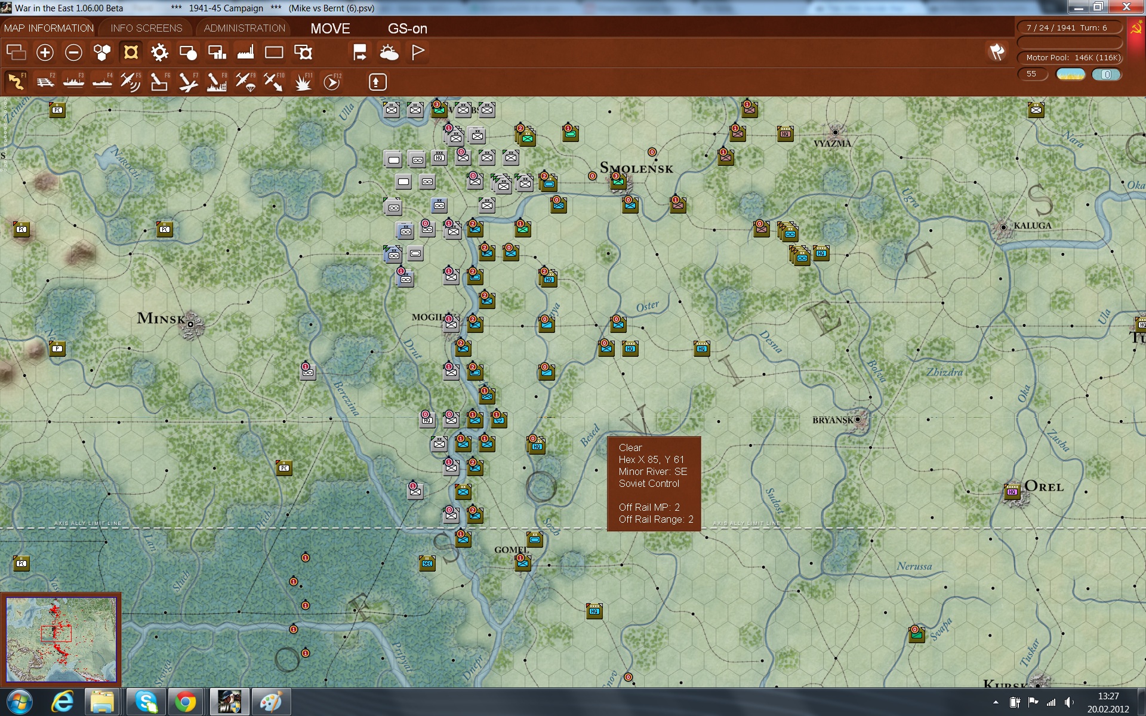Click the pennant flag icon

tap(418, 53)
